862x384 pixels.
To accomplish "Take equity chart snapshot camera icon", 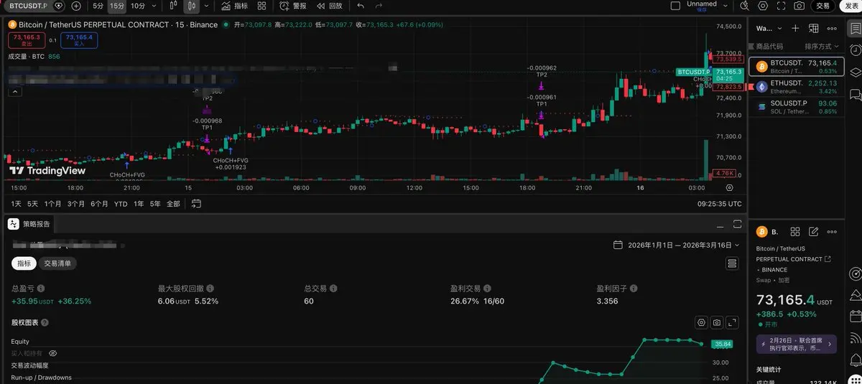I will tap(717, 323).
